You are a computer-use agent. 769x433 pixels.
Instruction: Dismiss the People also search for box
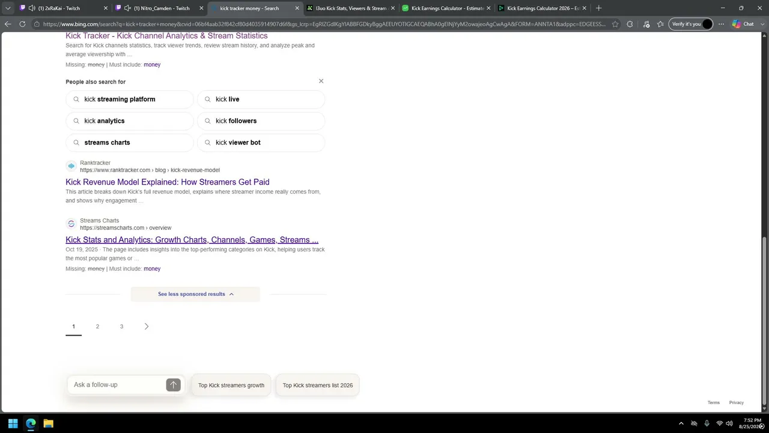click(x=321, y=81)
